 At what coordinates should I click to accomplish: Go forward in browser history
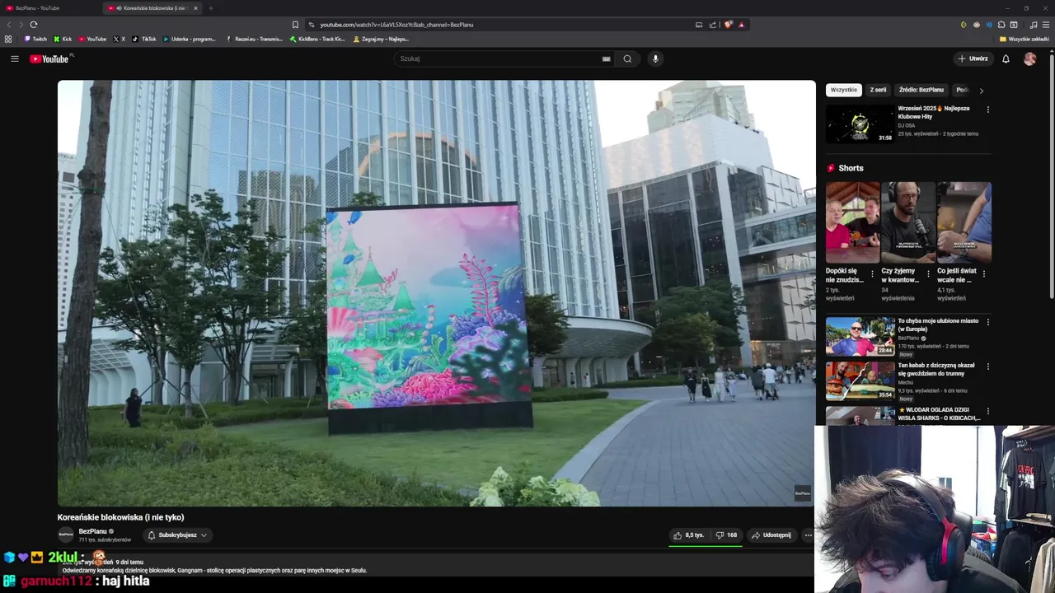21,25
